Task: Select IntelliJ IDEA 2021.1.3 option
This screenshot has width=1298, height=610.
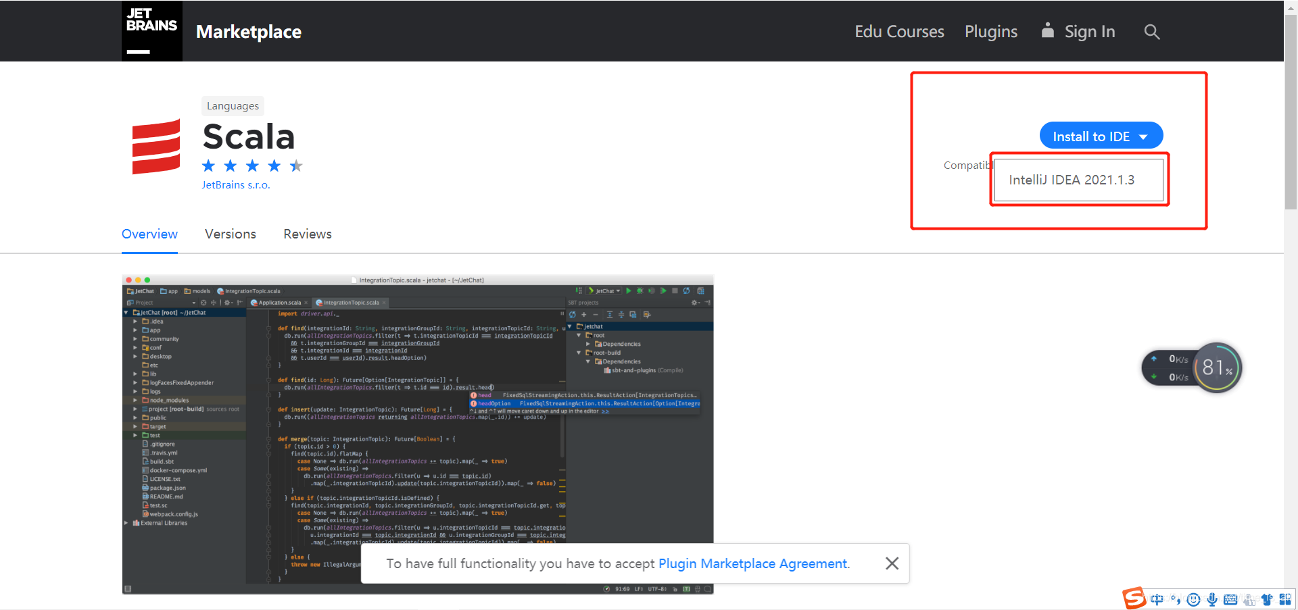Action: tap(1079, 180)
